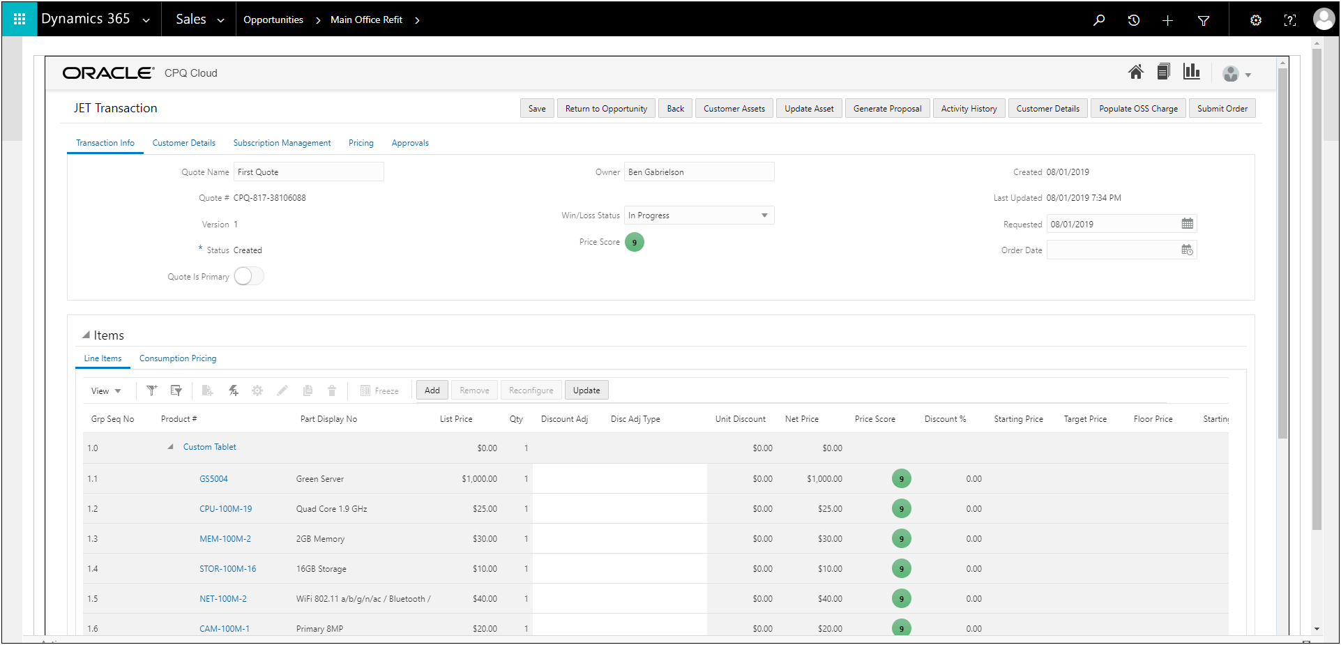The width and height of the screenshot is (1341, 645).
Task: Open the CPQ bar chart analytics icon
Action: [x=1192, y=72]
